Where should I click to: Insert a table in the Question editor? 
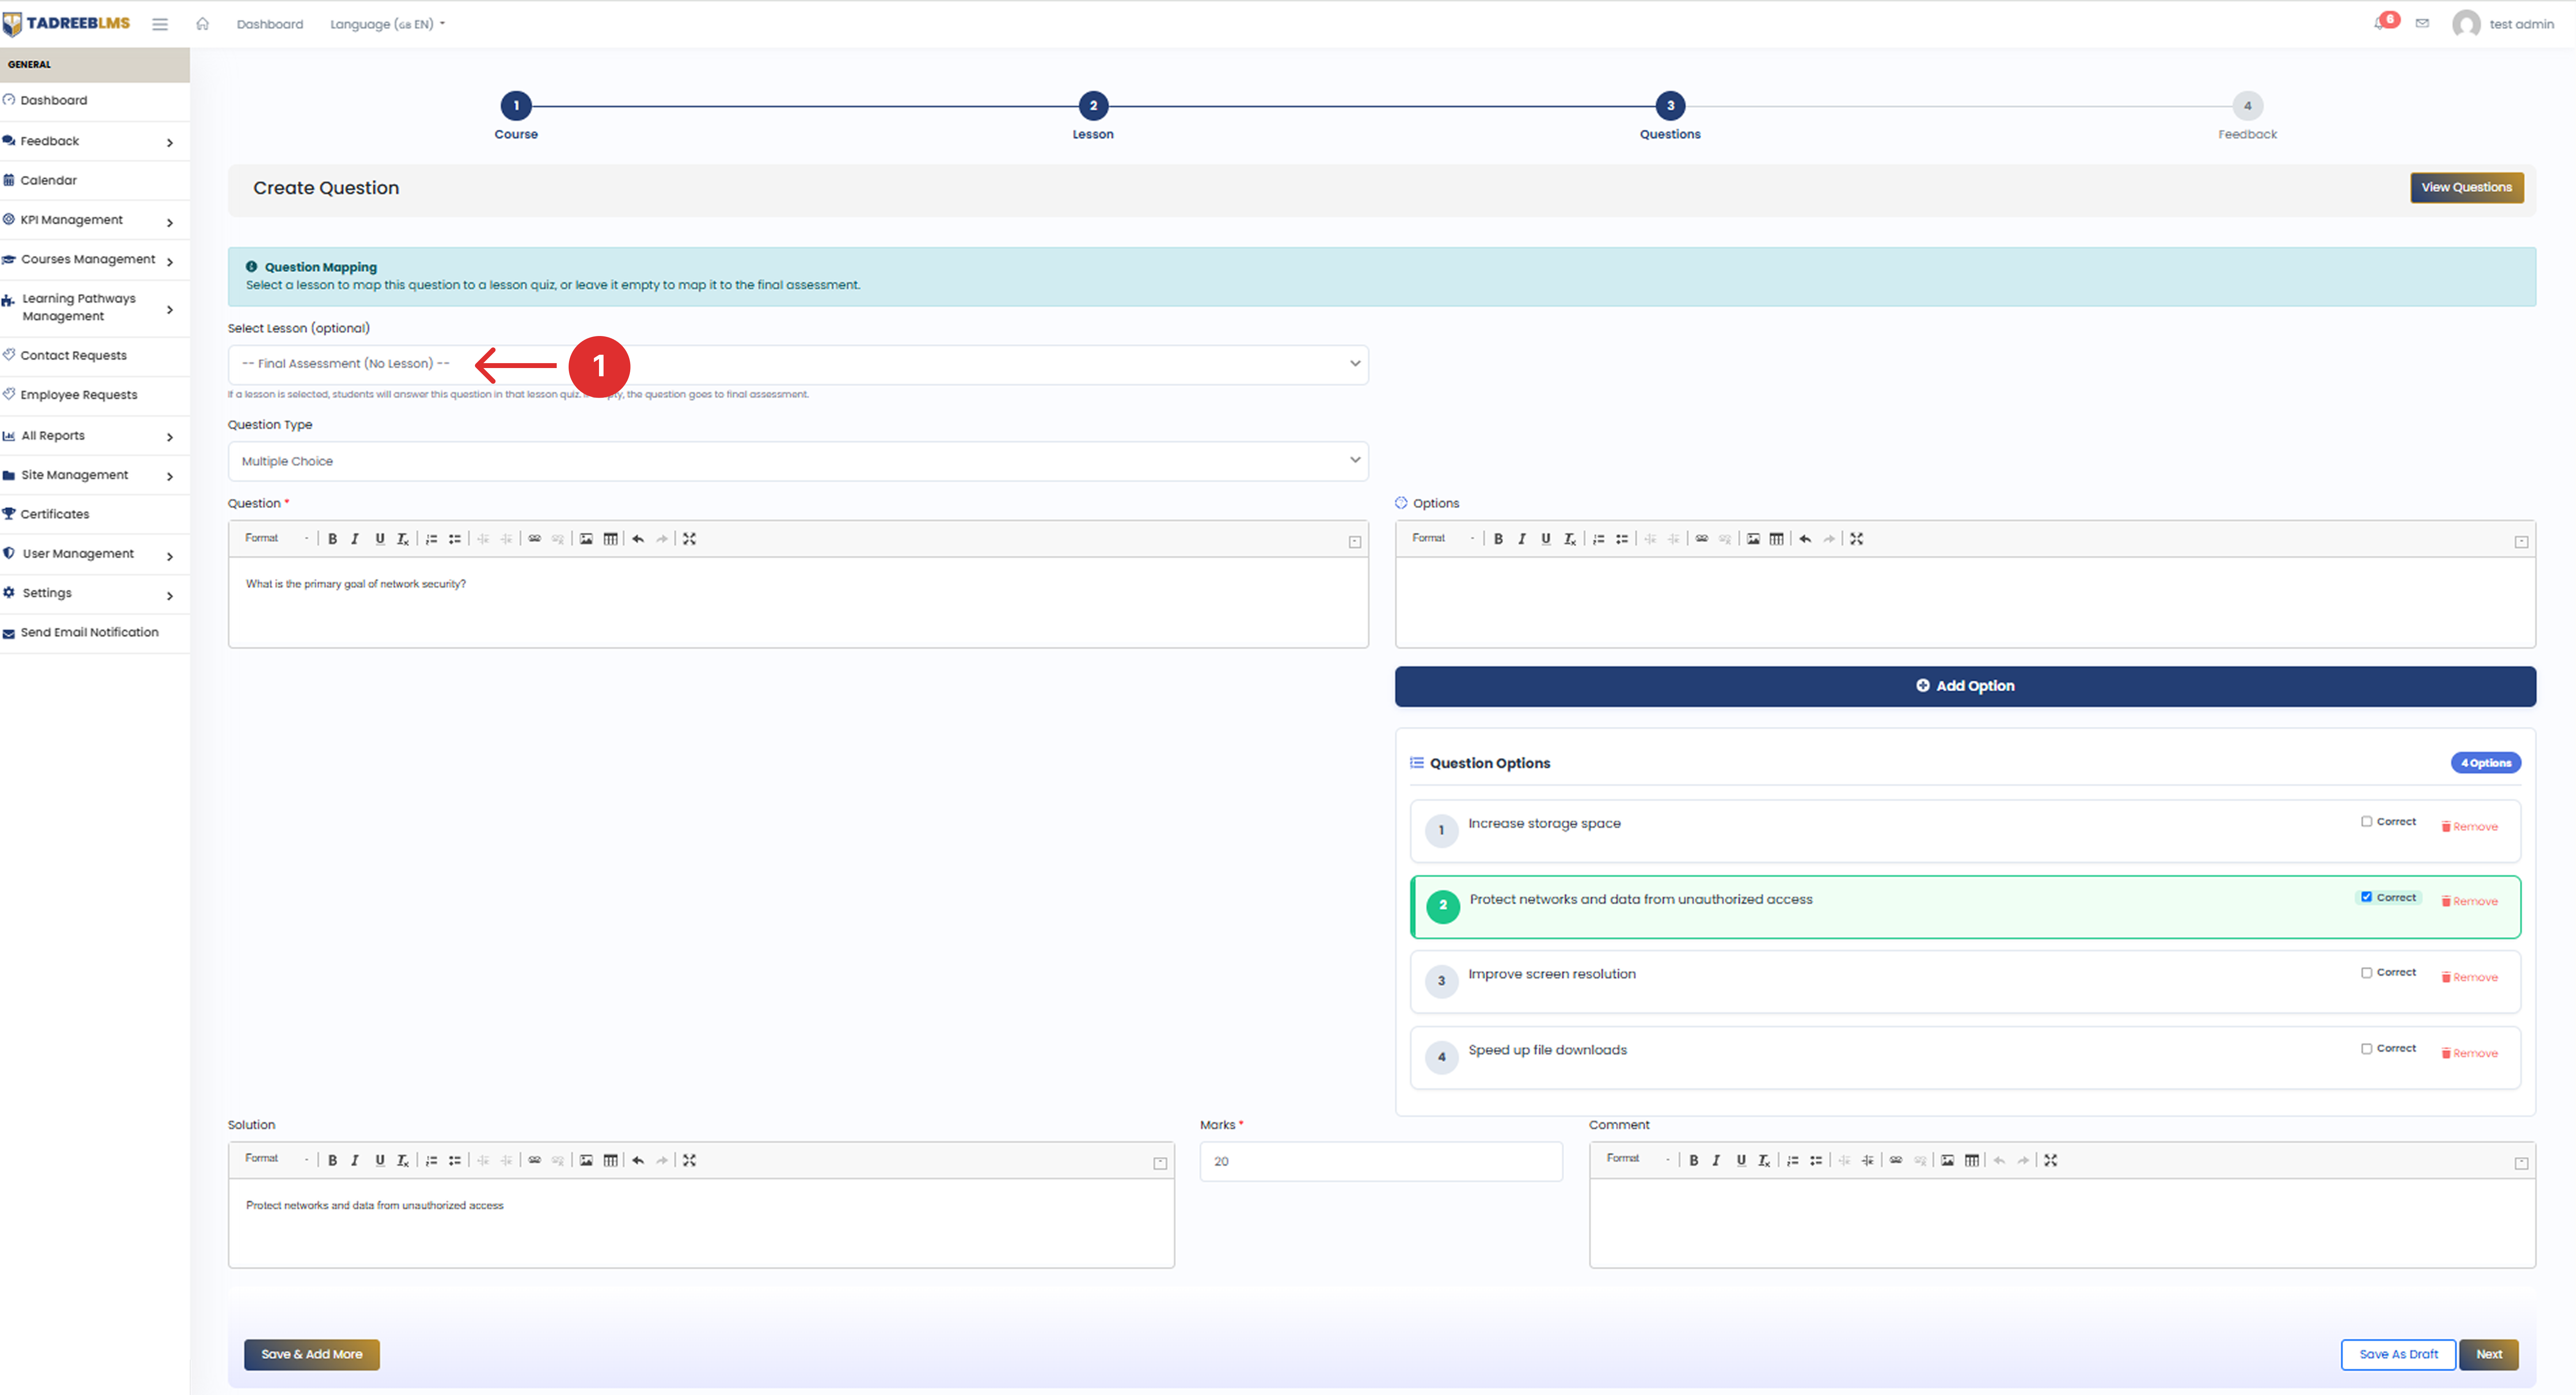610,539
